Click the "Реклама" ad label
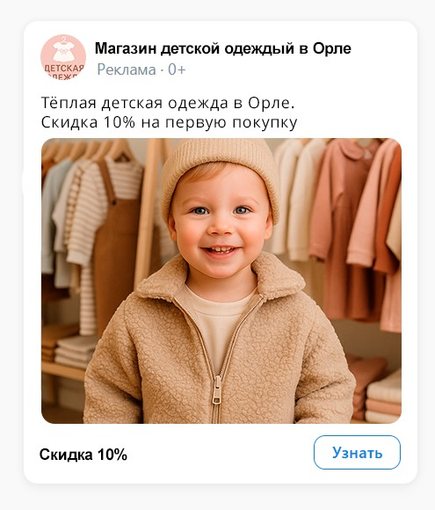 pos(127,69)
